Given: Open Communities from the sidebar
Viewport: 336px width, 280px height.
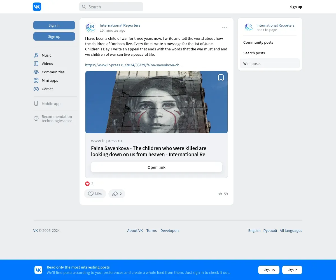Looking at the screenshot, I should tap(53, 72).
